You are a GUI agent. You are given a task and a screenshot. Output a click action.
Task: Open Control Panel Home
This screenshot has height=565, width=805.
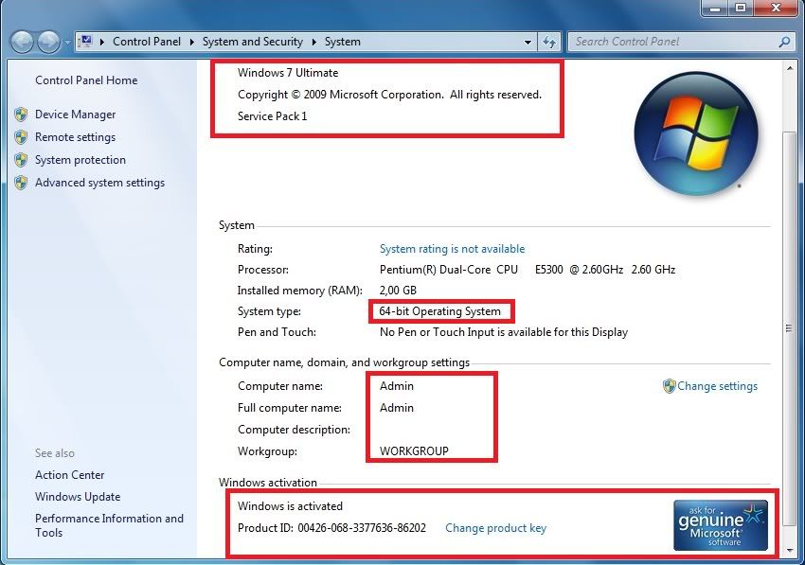click(x=86, y=80)
